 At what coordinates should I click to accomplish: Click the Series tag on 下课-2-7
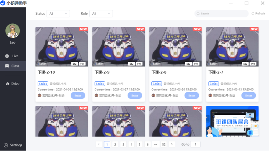[x=213, y=84]
